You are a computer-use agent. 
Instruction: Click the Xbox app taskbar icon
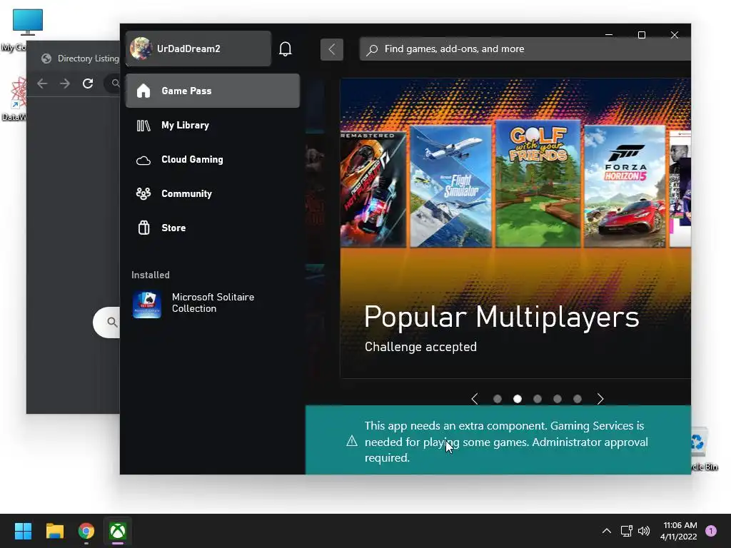tap(118, 531)
